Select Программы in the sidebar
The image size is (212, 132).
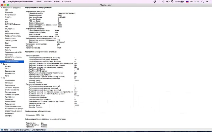[x=10, y=97]
